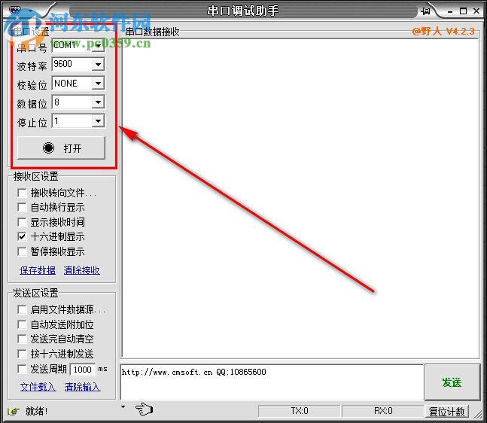Click the 就绪! status text
487x423 pixels.
click(x=37, y=411)
